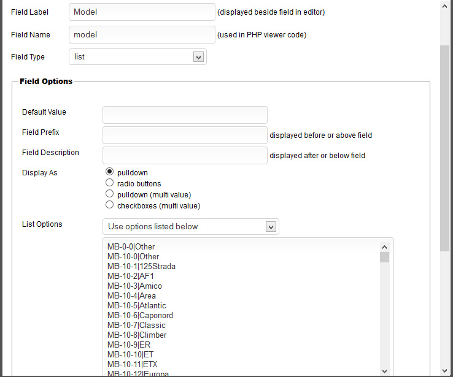Click the options textarea scrollbar thumb
453x377 pixels.
tap(384, 257)
